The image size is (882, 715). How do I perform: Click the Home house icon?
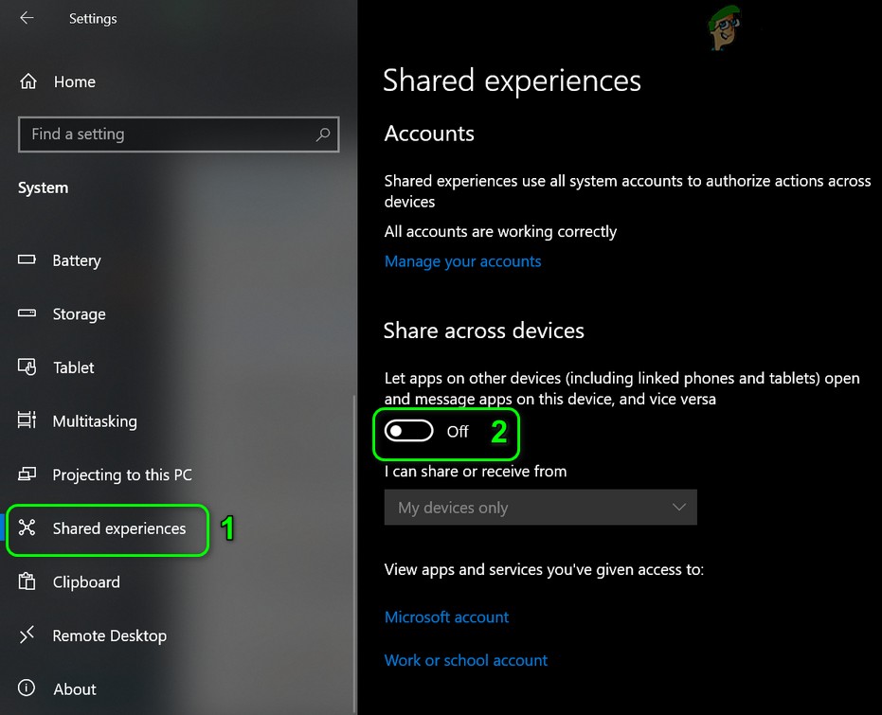click(x=28, y=81)
